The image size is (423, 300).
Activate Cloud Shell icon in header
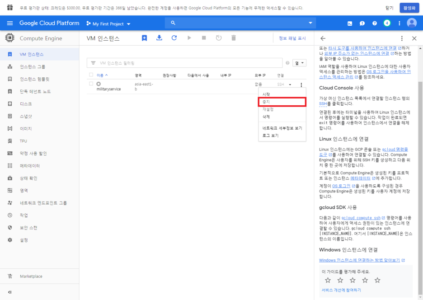[x=350, y=23]
